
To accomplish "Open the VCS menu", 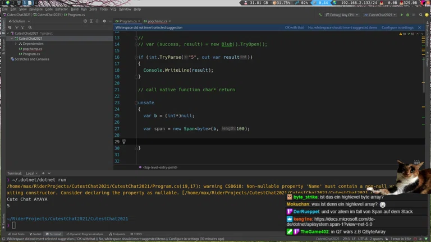I will click(x=113, y=9).
